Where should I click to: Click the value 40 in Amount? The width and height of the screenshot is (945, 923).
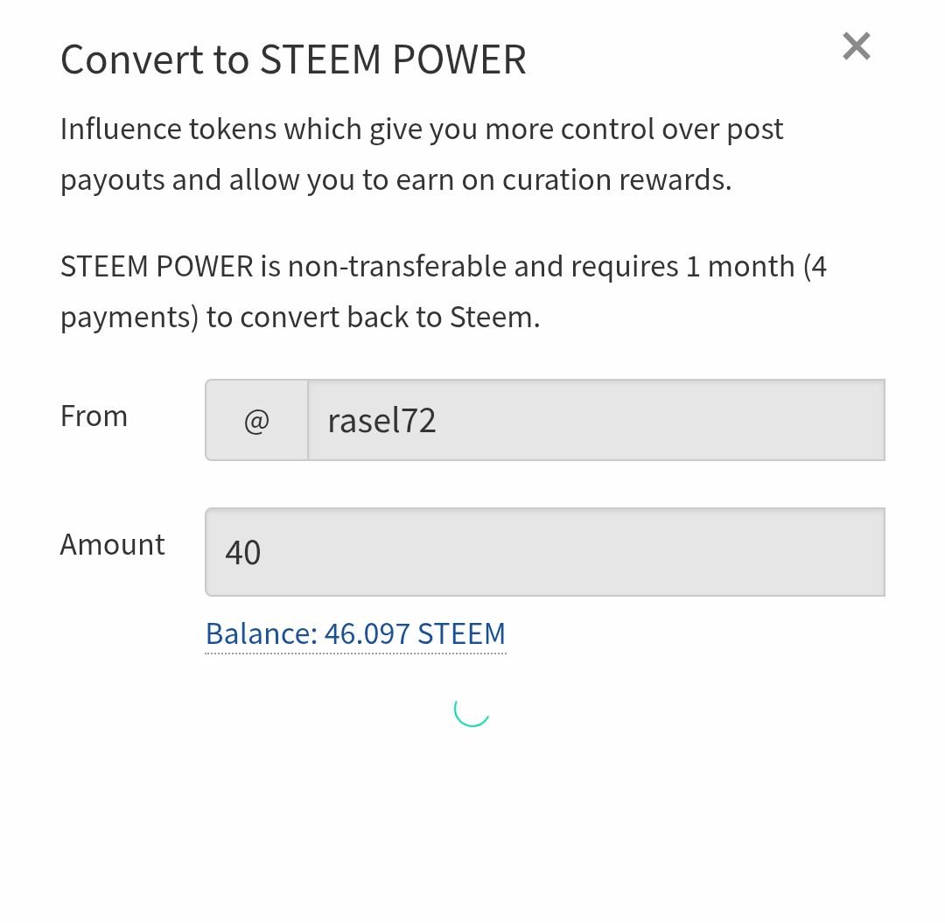pyautogui.click(x=243, y=553)
